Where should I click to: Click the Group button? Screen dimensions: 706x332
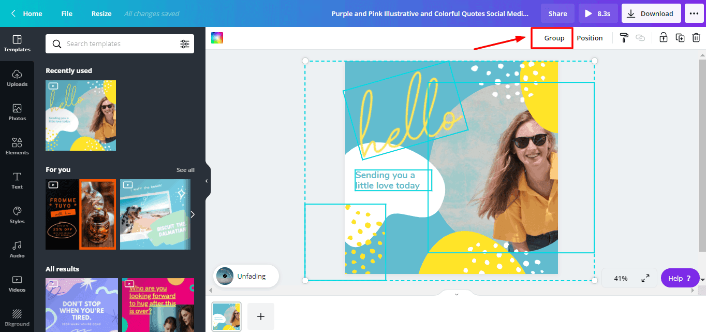point(554,38)
